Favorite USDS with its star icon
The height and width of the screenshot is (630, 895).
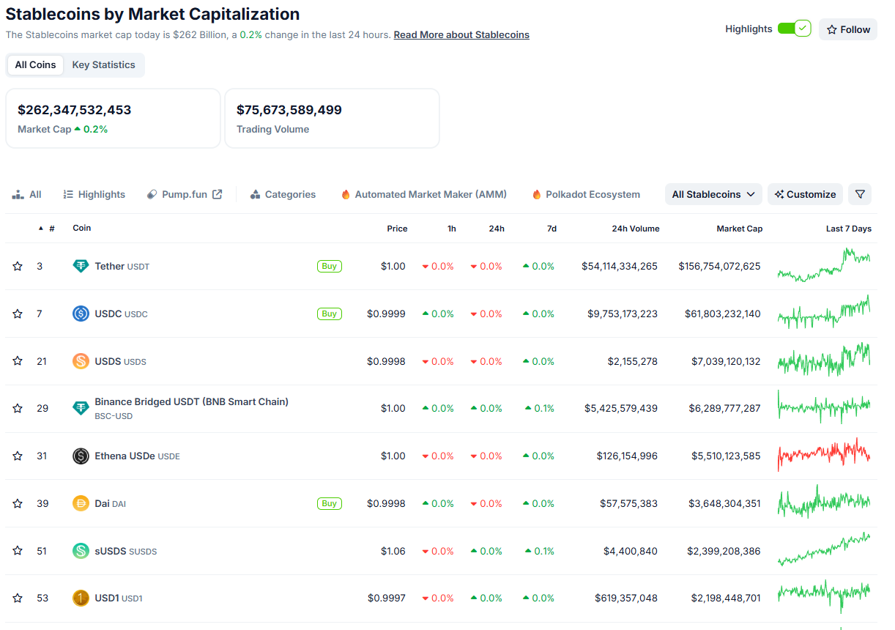pyautogui.click(x=18, y=361)
